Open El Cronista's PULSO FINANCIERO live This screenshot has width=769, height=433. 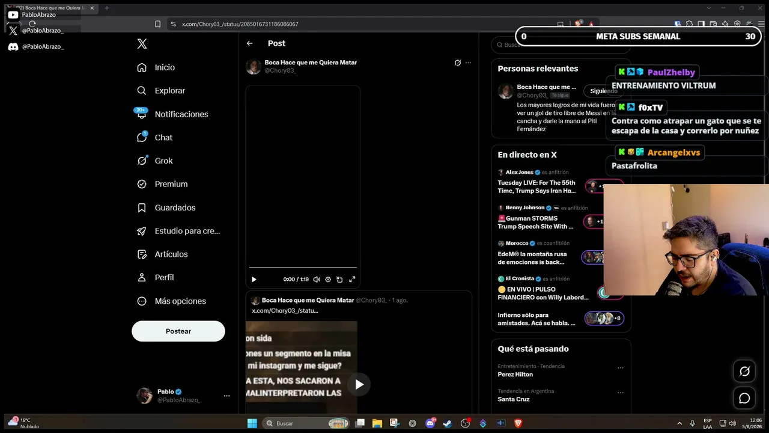click(x=543, y=293)
